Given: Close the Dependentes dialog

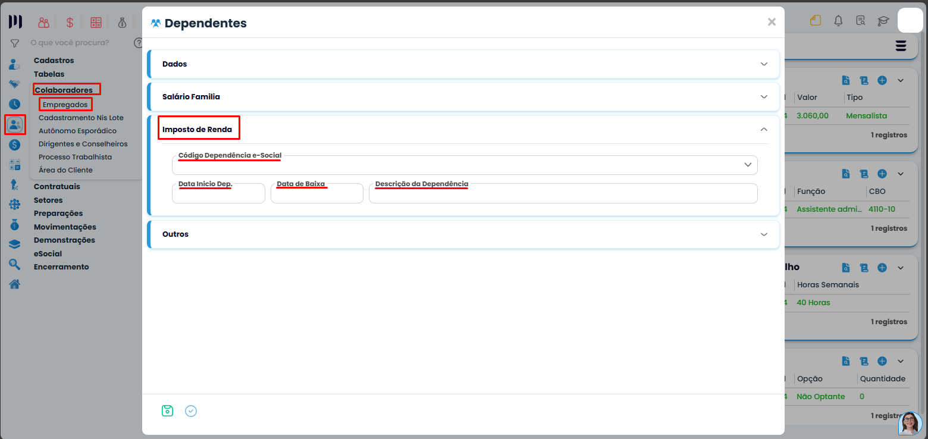Looking at the screenshot, I should 772,22.
